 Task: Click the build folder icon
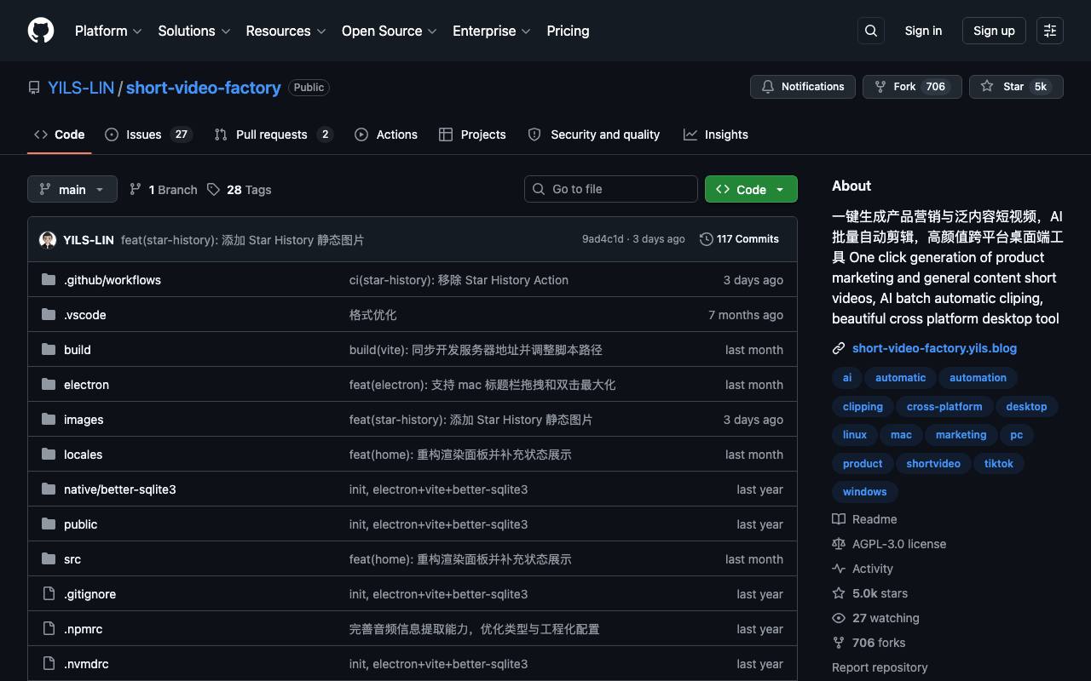click(49, 349)
